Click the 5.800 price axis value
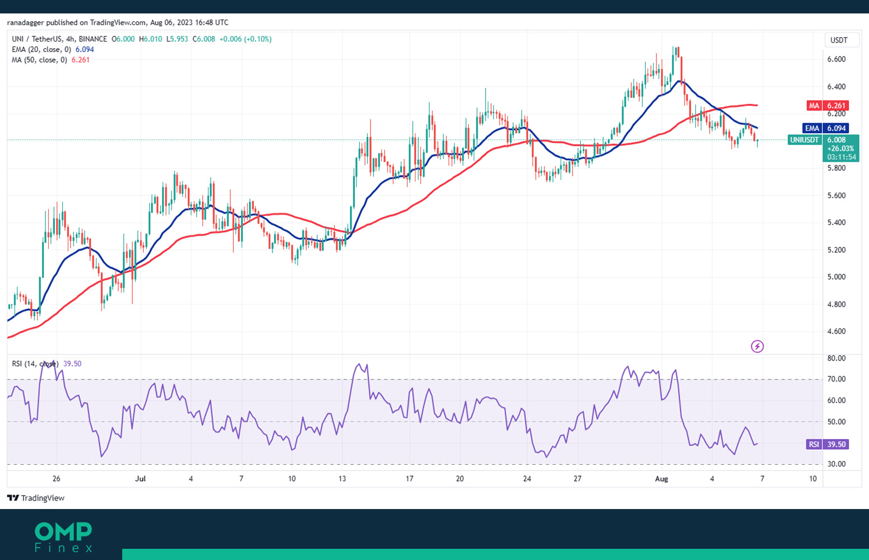This screenshot has width=869, height=560. coord(836,168)
